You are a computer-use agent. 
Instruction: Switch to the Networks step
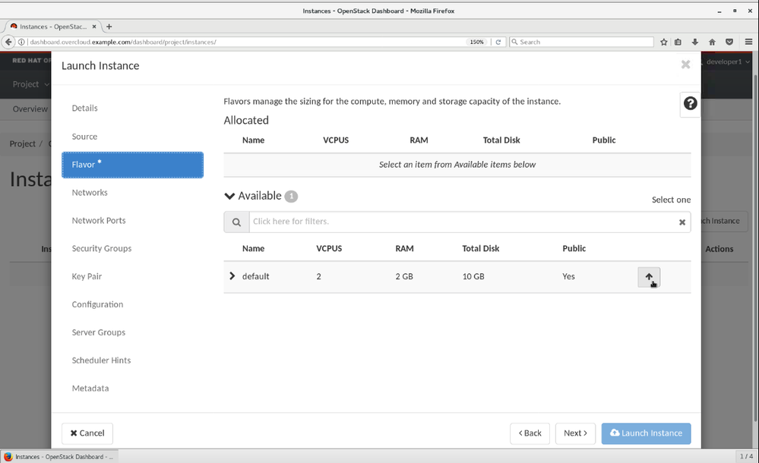(x=90, y=193)
